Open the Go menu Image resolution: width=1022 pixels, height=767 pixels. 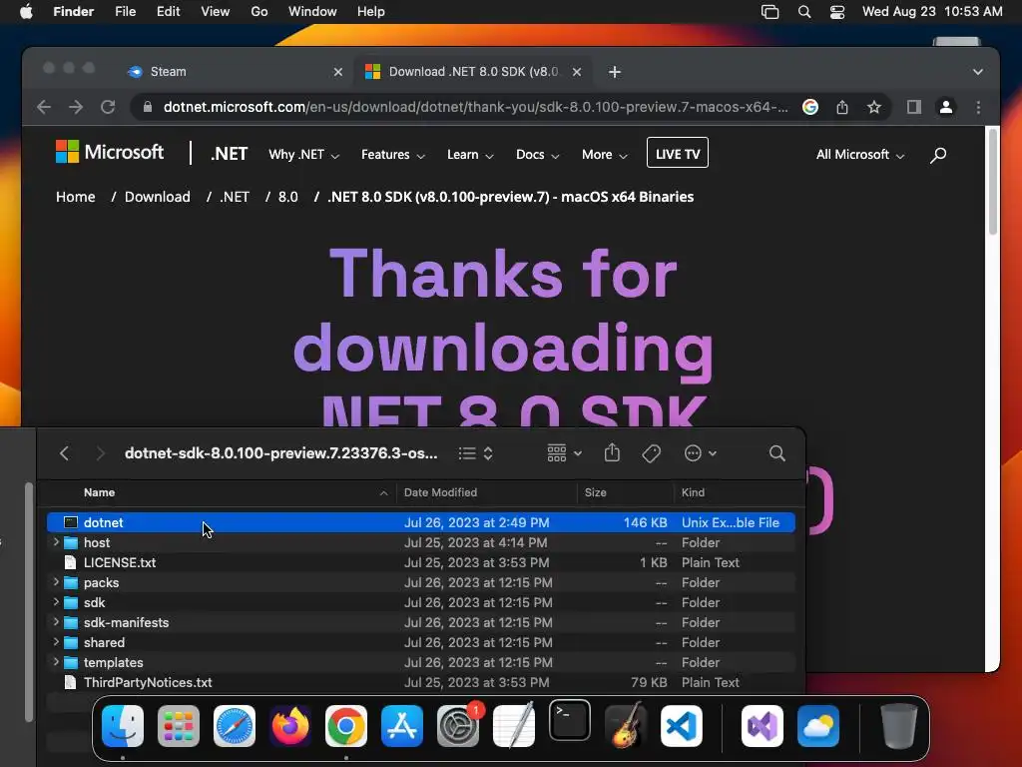[x=259, y=12]
